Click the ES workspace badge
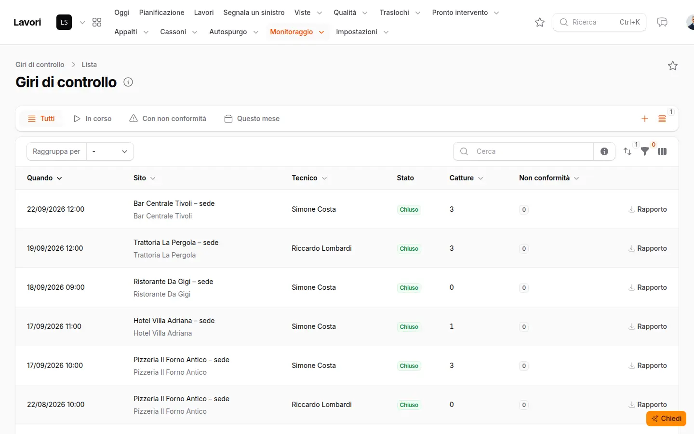Image resolution: width=694 pixels, height=434 pixels. point(64,22)
